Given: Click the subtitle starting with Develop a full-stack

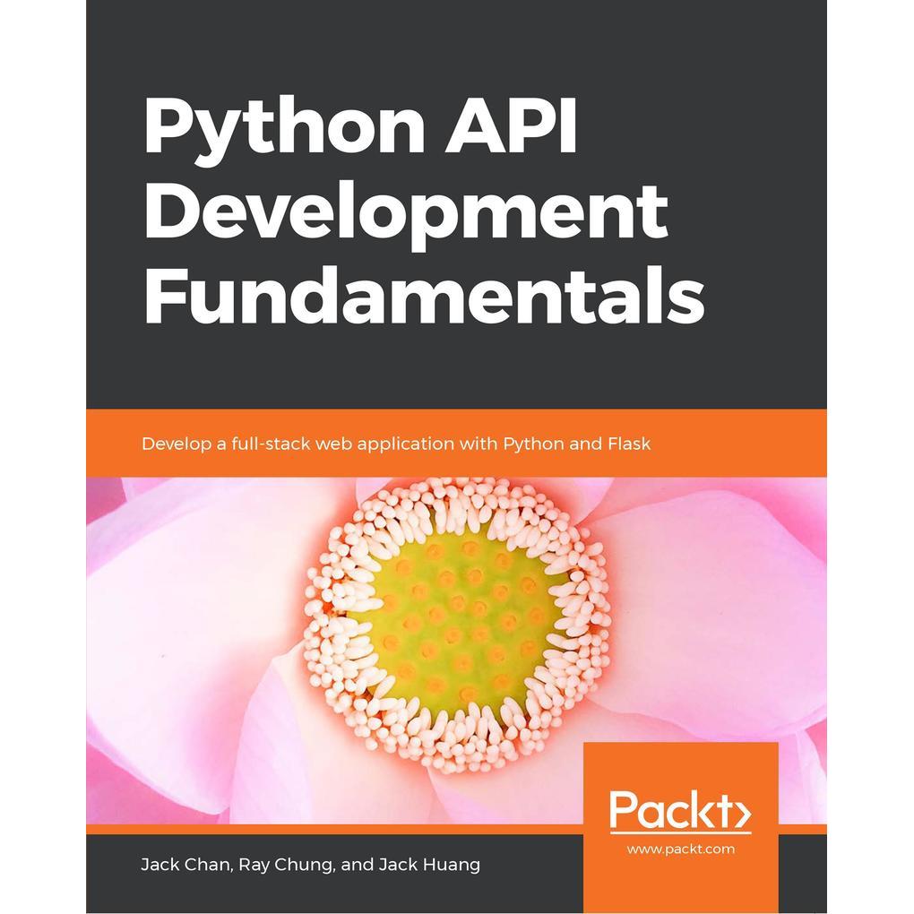Looking at the screenshot, I should pyautogui.click(x=394, y=444).
